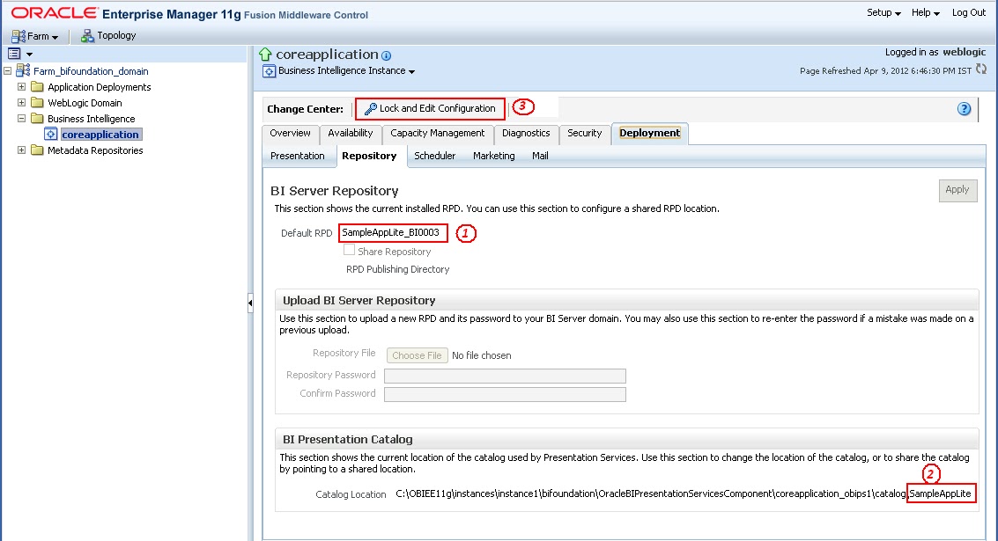This screenshot has height=541, width=998.
Task: Click Lock and Edit Configuration
Action: pyautogui.click(x=430, y=108)
